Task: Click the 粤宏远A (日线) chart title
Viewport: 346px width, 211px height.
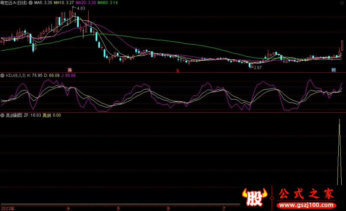Action: (x=14, y=3)
